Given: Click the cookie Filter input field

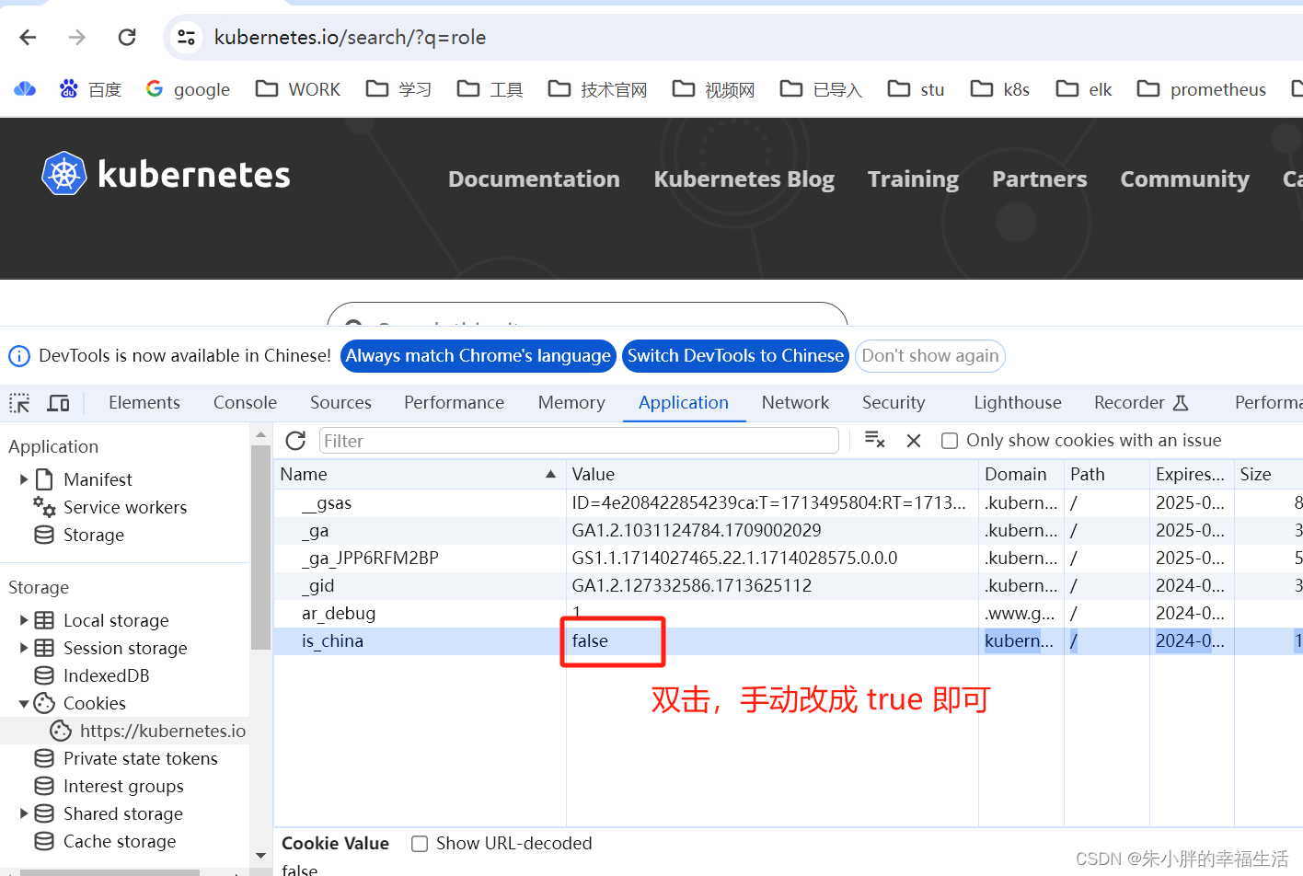Looking at the screenshot, I should (x=579, y=441).
